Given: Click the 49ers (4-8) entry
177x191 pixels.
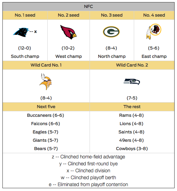Looking at the screenshot, I should click(x=131, y=140).
